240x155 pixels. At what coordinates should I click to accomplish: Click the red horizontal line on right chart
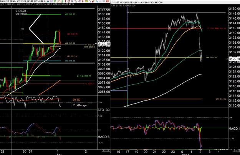pyautogui.click(x=156, y=28)
